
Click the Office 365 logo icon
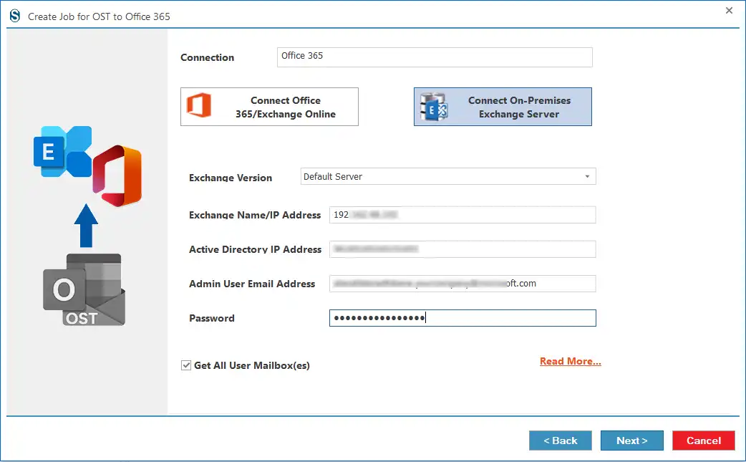tap(199, 105)
